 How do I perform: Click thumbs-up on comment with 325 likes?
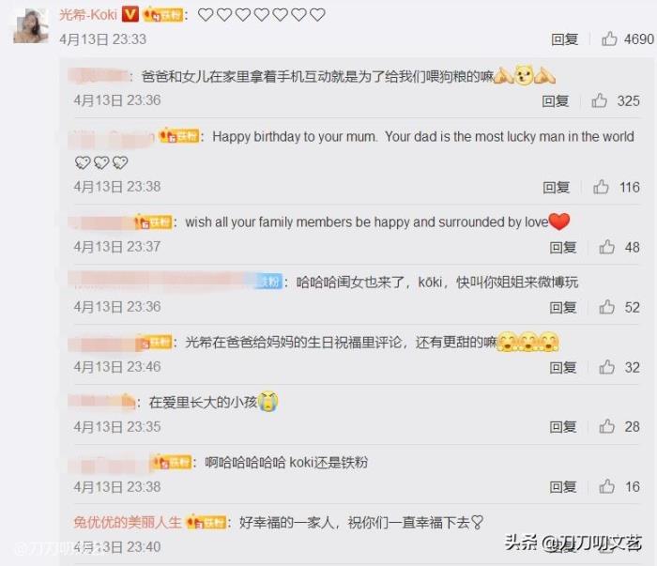(x=599, y=100)
